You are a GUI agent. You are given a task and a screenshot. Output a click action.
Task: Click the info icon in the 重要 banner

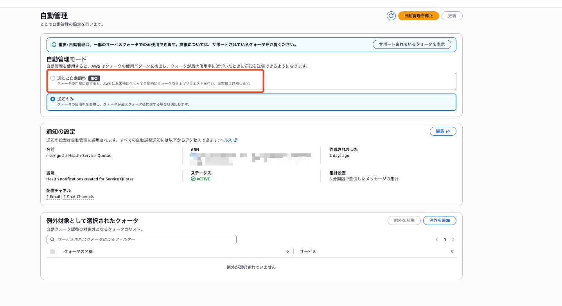point(54,45)
